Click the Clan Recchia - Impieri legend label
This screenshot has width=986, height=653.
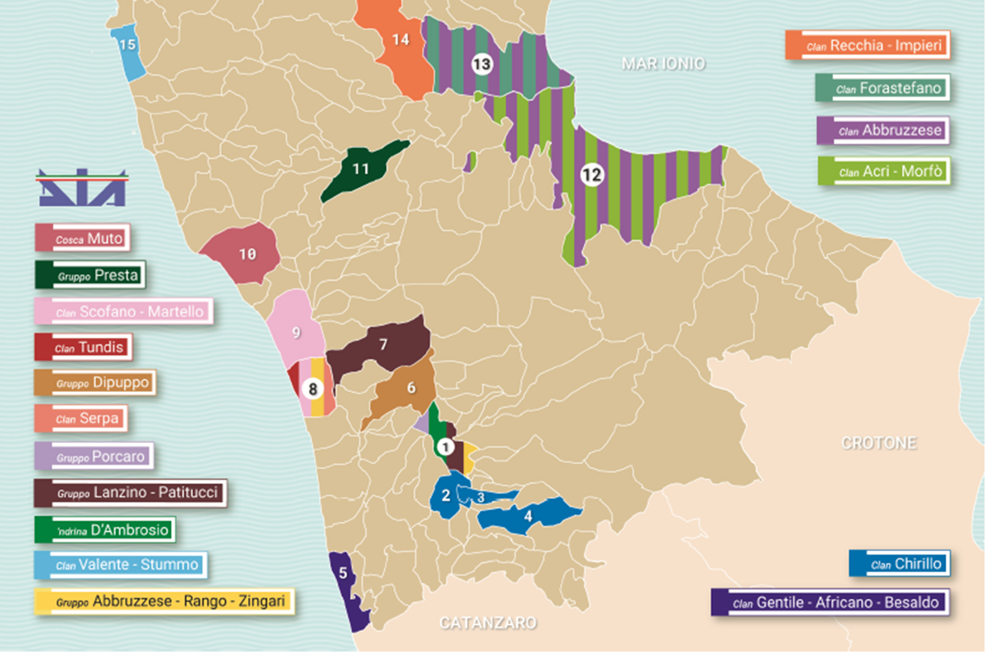[866, 46]
